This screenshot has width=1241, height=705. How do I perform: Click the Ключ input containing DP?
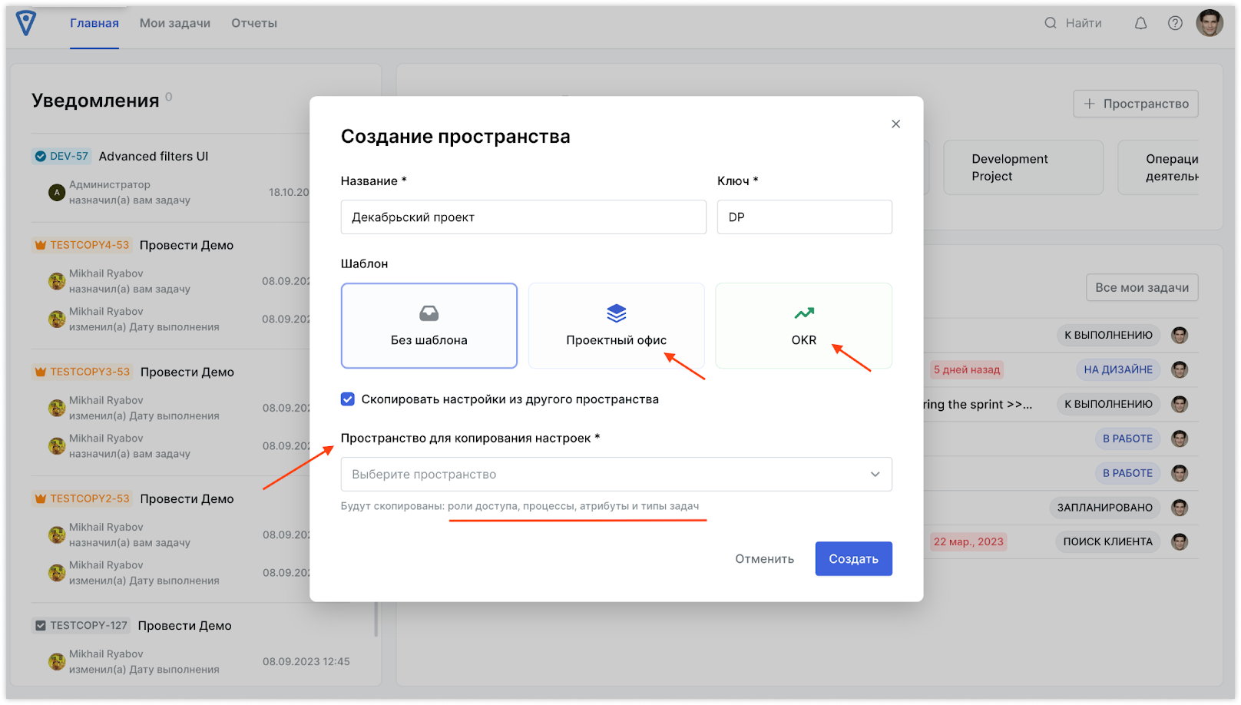tap(803, 217)
